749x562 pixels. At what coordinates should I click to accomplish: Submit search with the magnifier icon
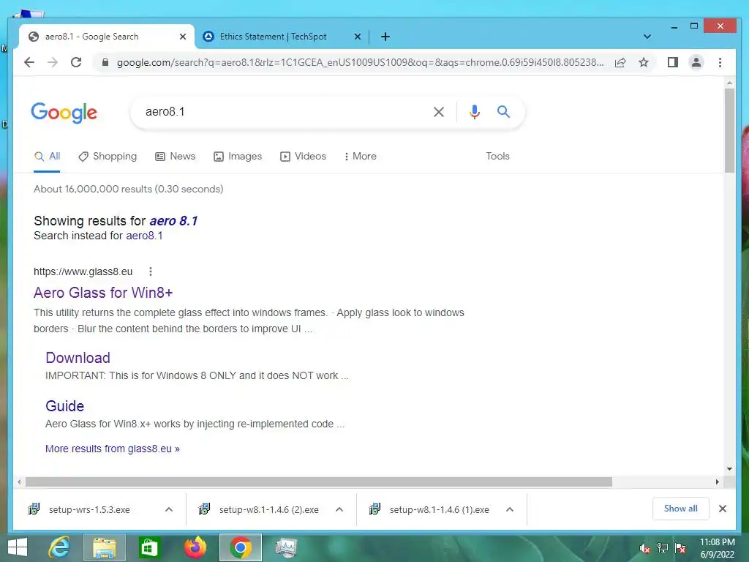pyautogui.click(x=503, y=112)
